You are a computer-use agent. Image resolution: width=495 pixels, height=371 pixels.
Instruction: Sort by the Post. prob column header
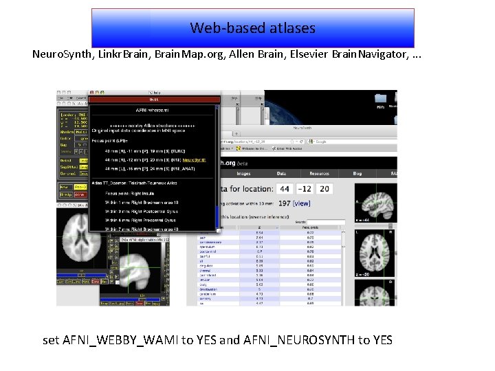tap(310, 227)
